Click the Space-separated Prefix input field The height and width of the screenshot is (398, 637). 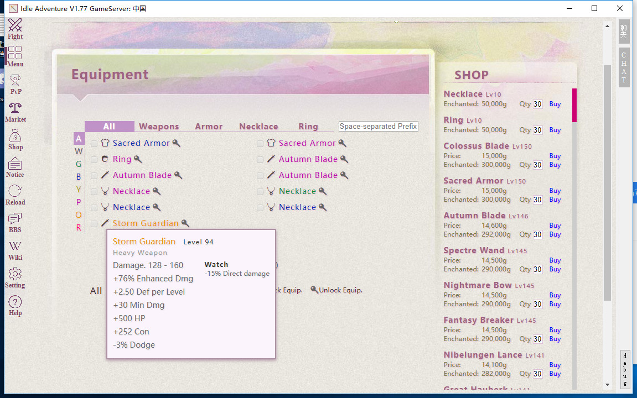(378, 126)
